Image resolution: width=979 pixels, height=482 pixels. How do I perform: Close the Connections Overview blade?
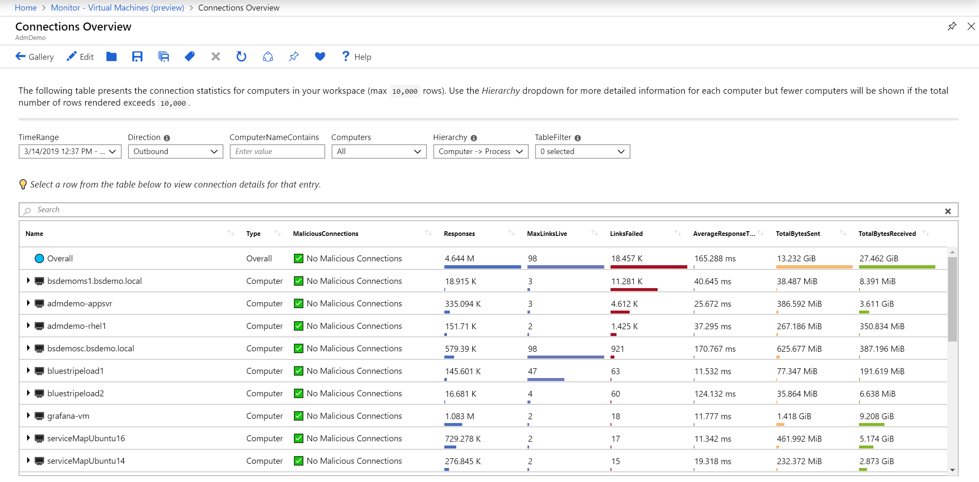[x=971, y=26]
